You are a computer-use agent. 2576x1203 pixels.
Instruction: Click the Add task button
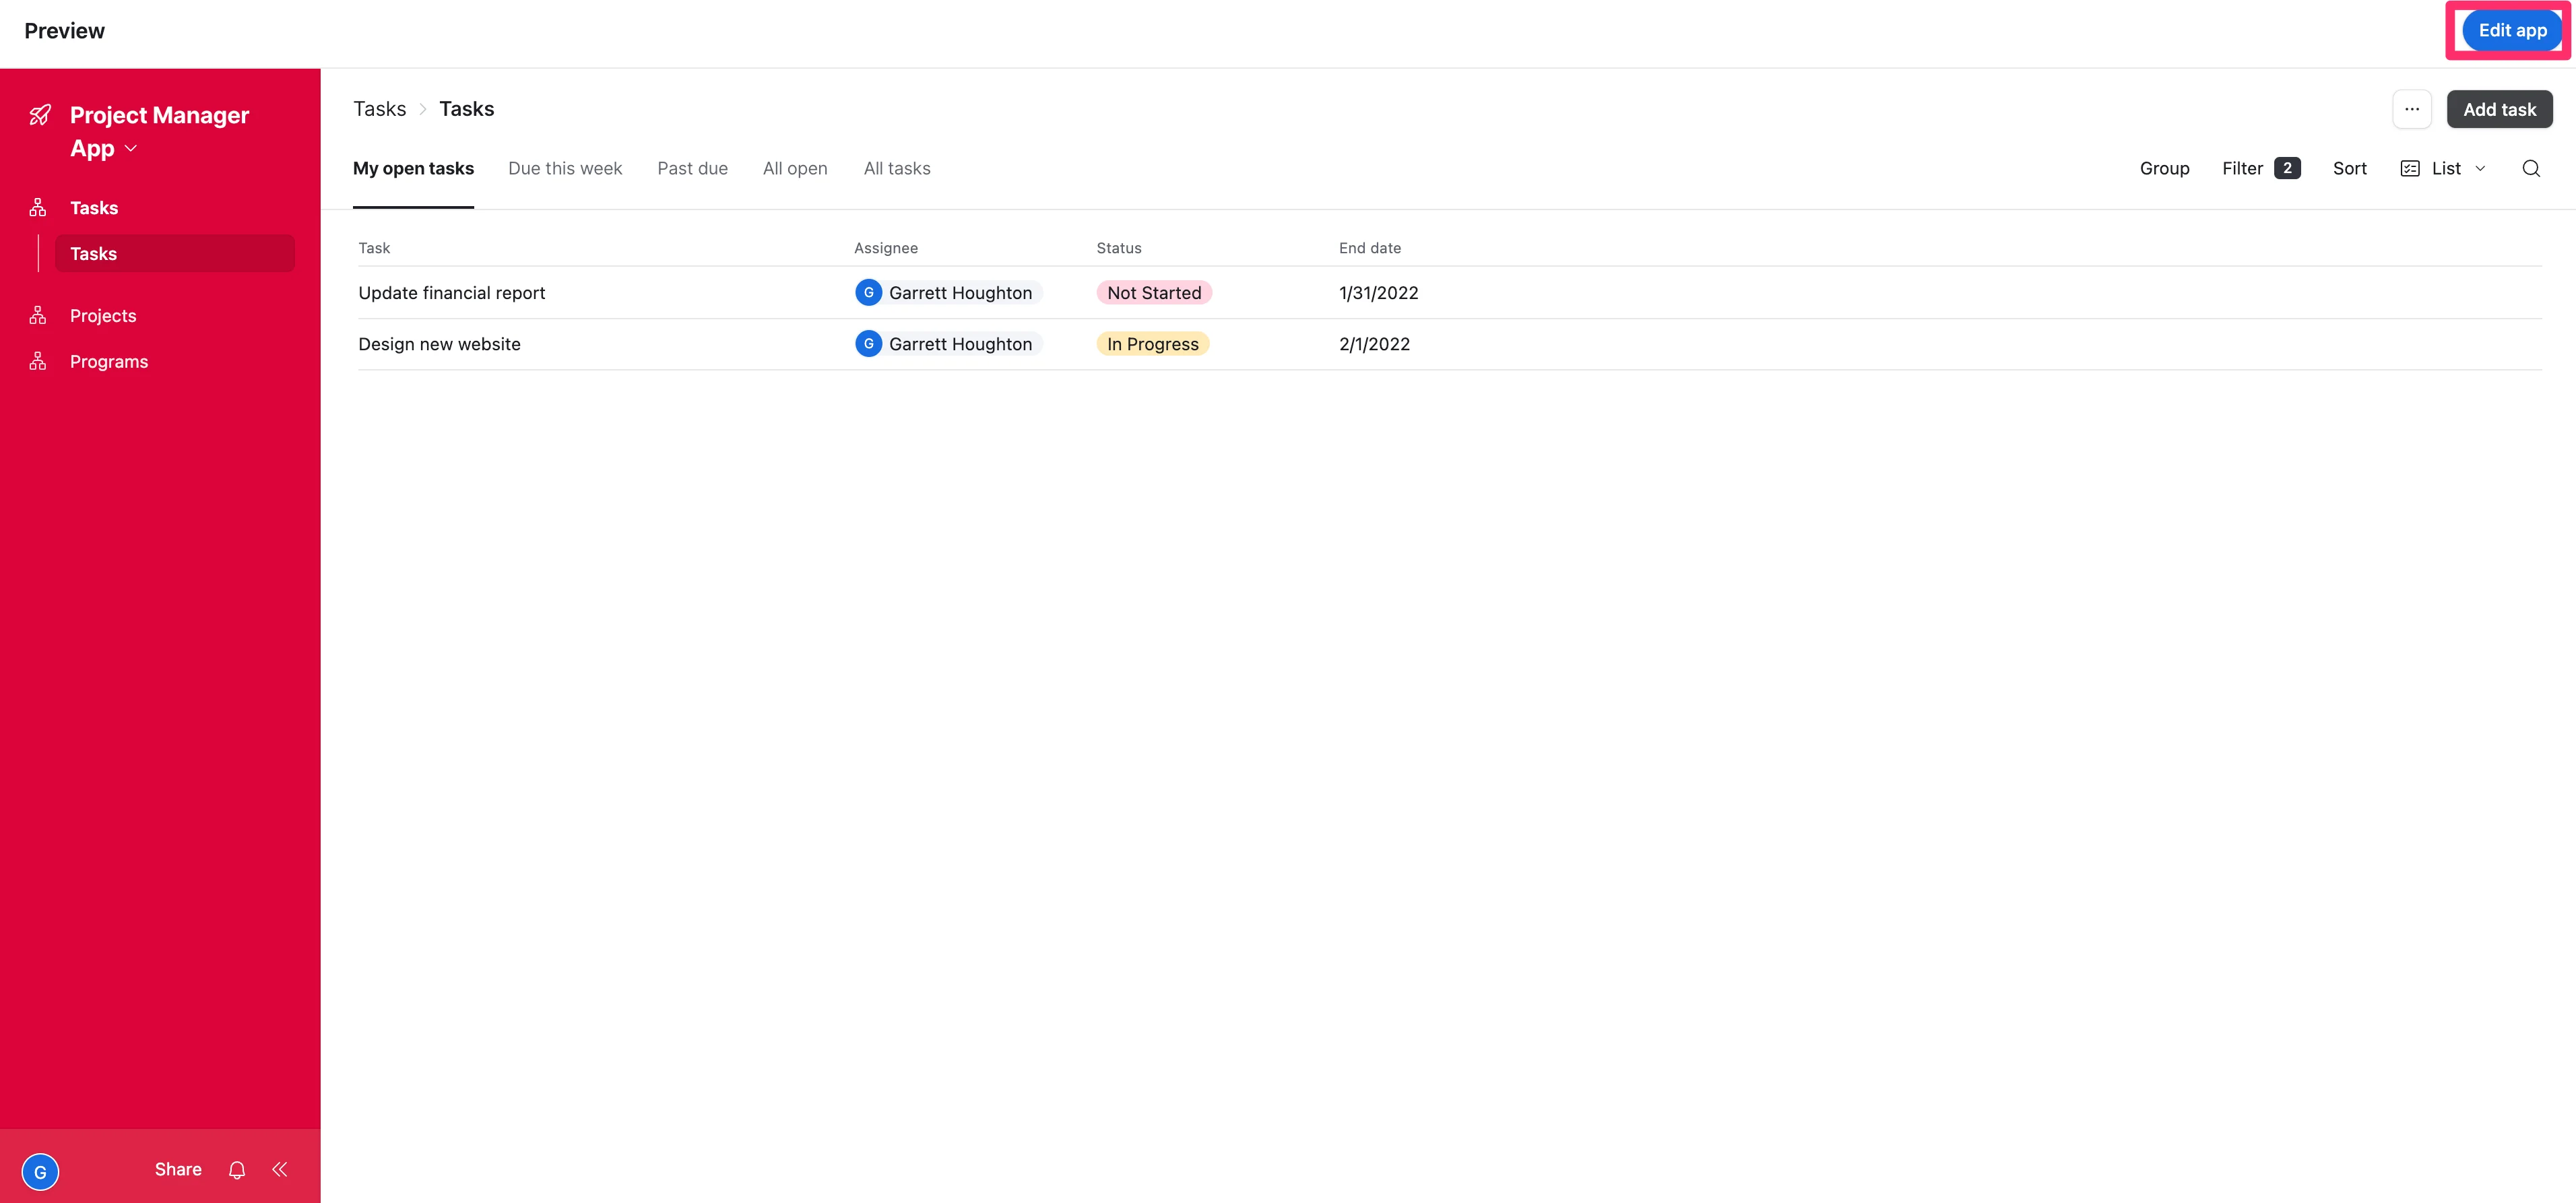pyautogui.click(x=2499, y=109)
